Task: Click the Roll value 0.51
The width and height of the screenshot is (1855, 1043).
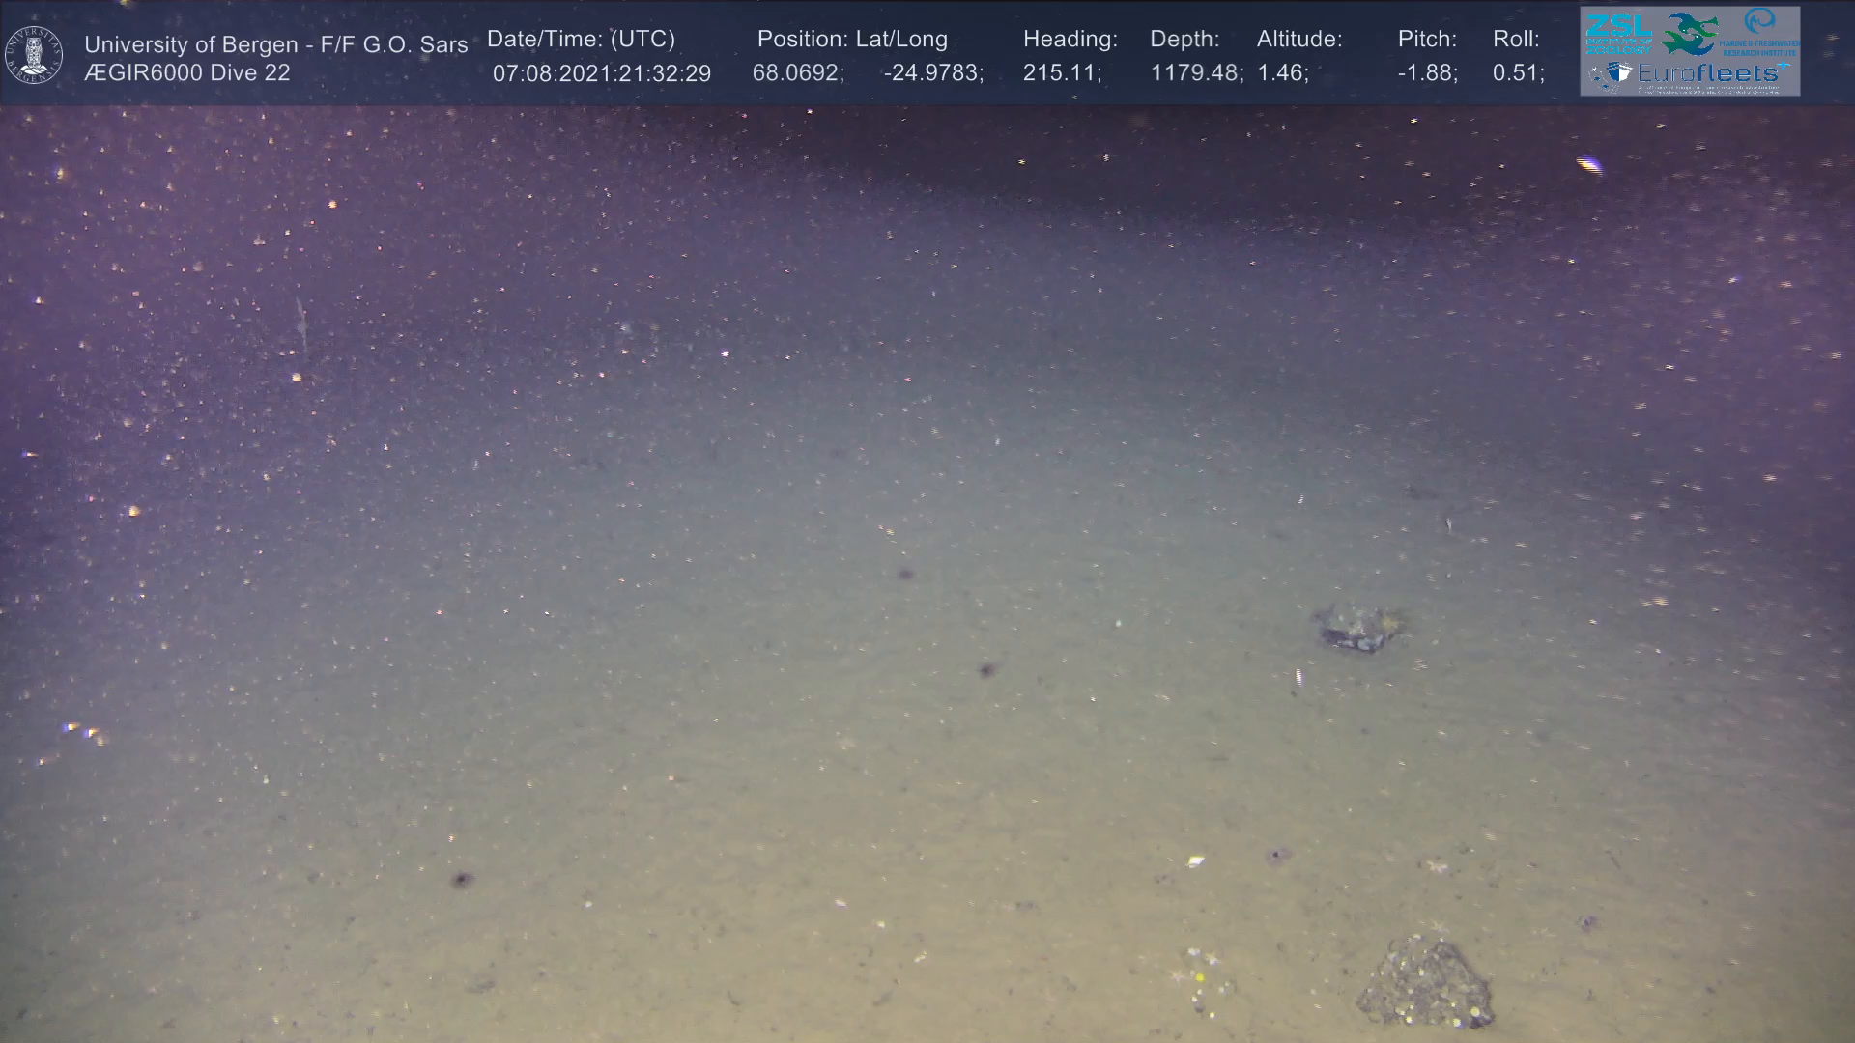Action: click(1517, 73)
